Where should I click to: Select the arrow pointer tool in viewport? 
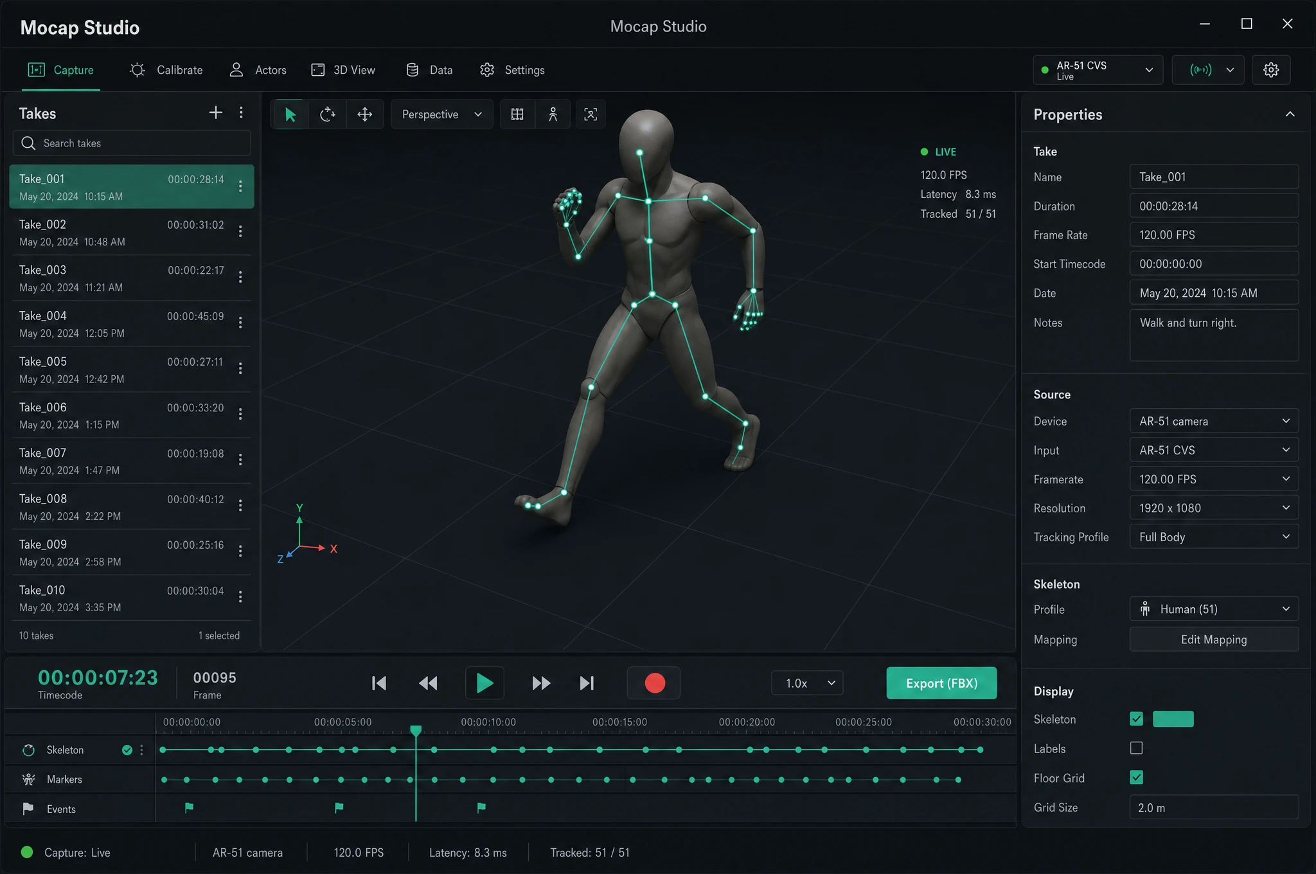click(290, 114)
